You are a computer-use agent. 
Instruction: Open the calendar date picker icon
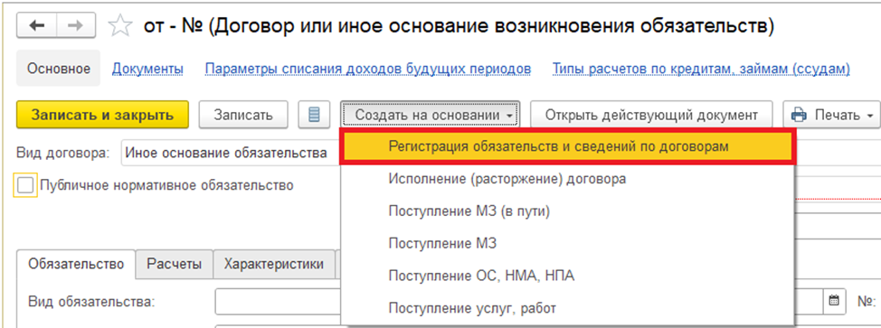click(x=834, y=301)
